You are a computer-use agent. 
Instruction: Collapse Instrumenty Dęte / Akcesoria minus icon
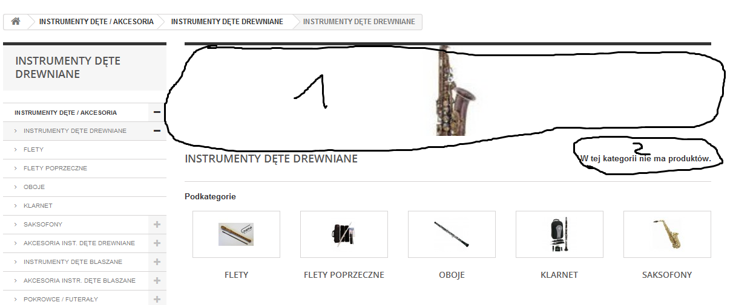click(x=157, y=112)
